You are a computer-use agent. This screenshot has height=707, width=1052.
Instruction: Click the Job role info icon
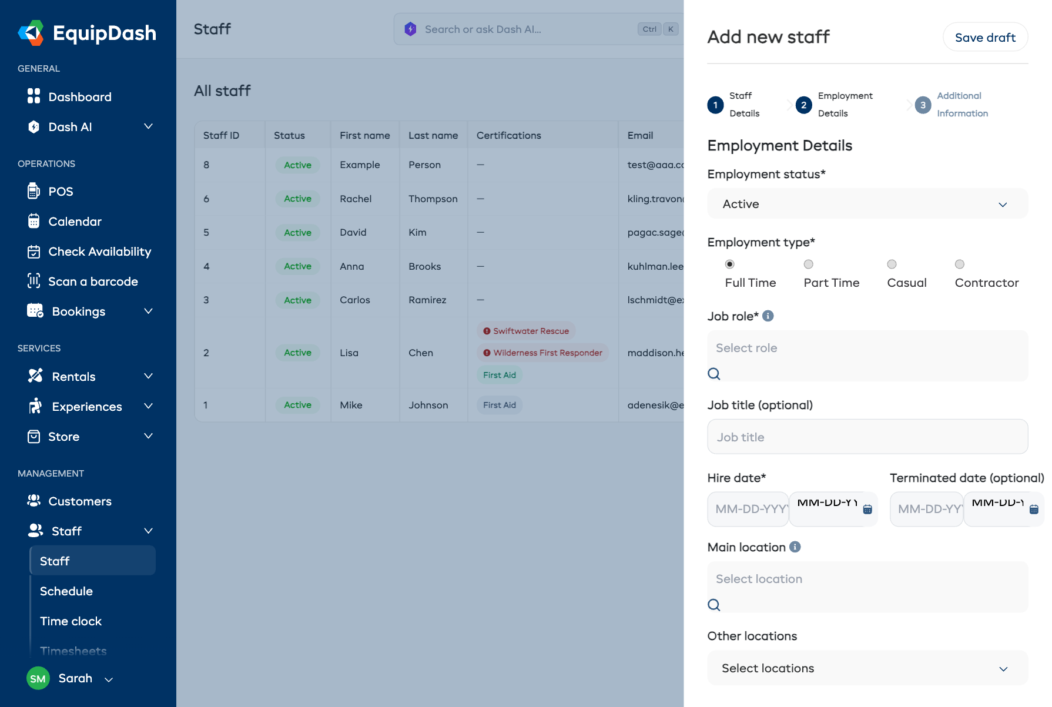[x=768, y=316]
